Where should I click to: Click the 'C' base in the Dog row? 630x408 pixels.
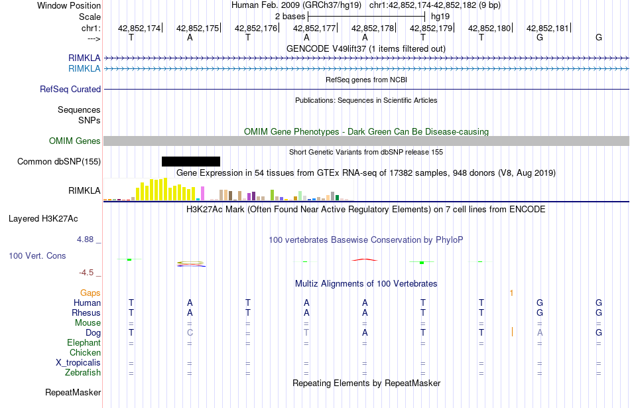[x=190, y=333]
